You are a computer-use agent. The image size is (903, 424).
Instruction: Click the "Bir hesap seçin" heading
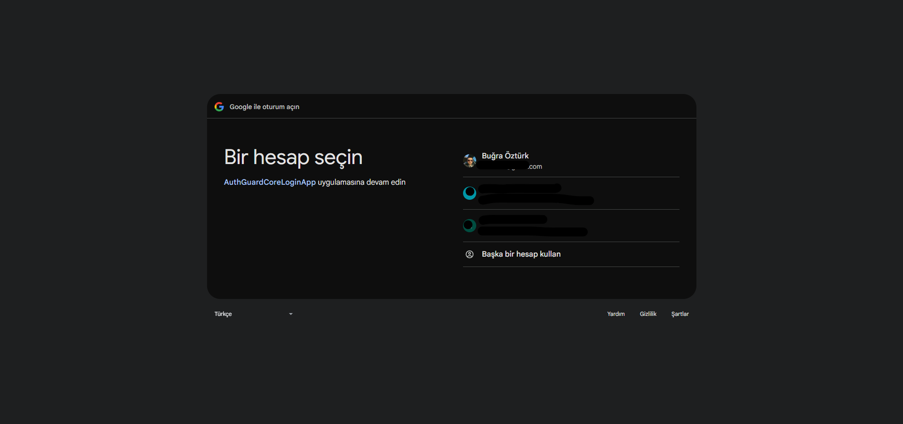tap(293, 157)
